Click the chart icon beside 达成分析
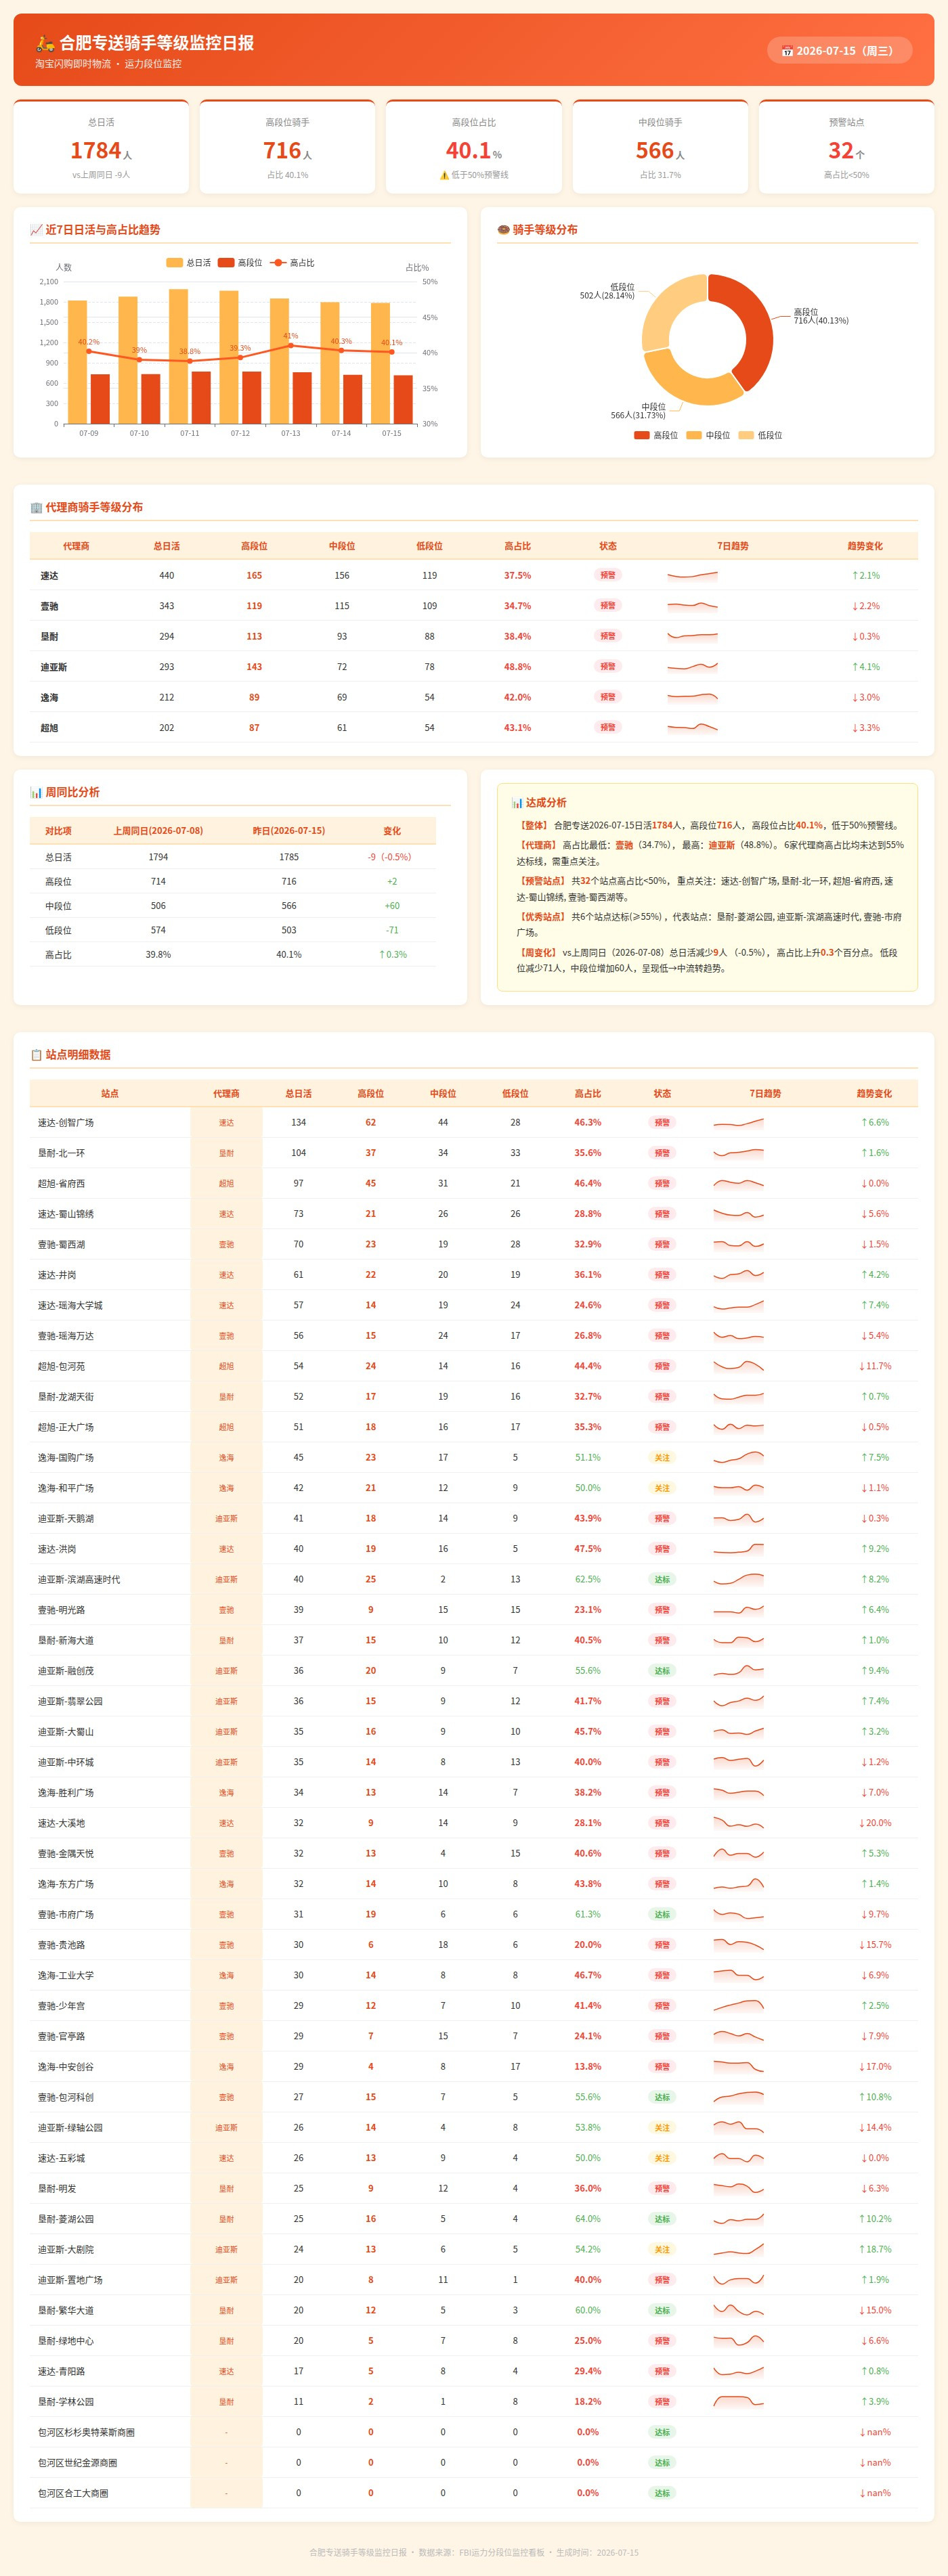Viewport: 948px width, 2576px height. 517,803
